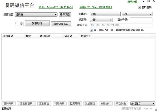Expand the 分组显示 dropdown
This screenshot has height=111, width=157.
pos(143,104)
